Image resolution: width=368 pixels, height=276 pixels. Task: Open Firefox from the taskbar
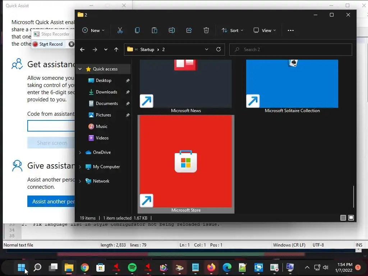click(211, 267)
